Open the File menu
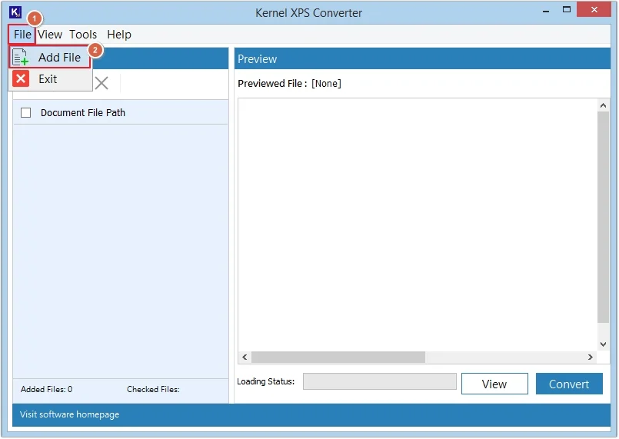Viewport: 619px width, 439px height. point(22,35)
